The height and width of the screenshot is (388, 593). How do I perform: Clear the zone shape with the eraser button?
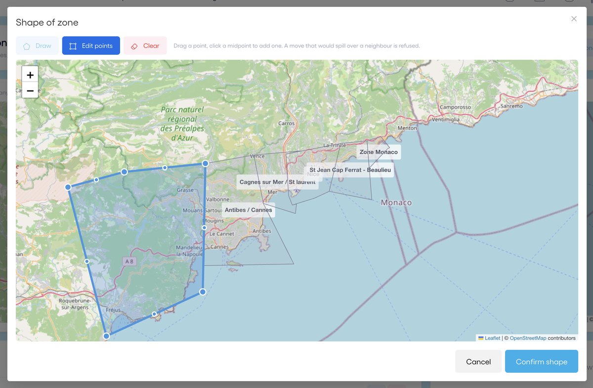pos(145,45)
